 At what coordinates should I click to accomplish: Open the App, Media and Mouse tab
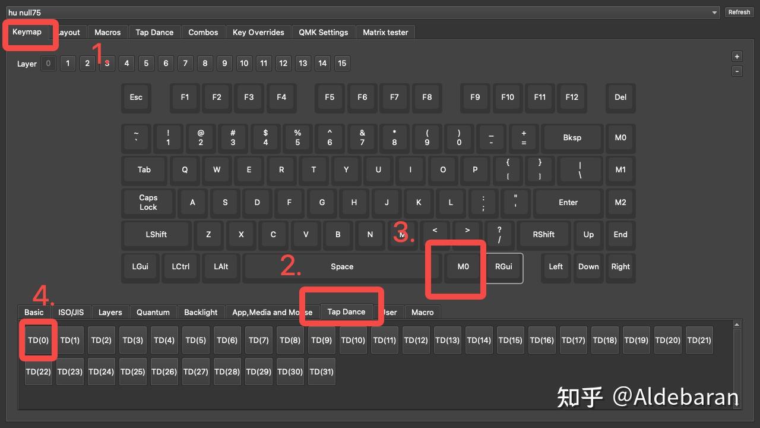coord(272,312)
